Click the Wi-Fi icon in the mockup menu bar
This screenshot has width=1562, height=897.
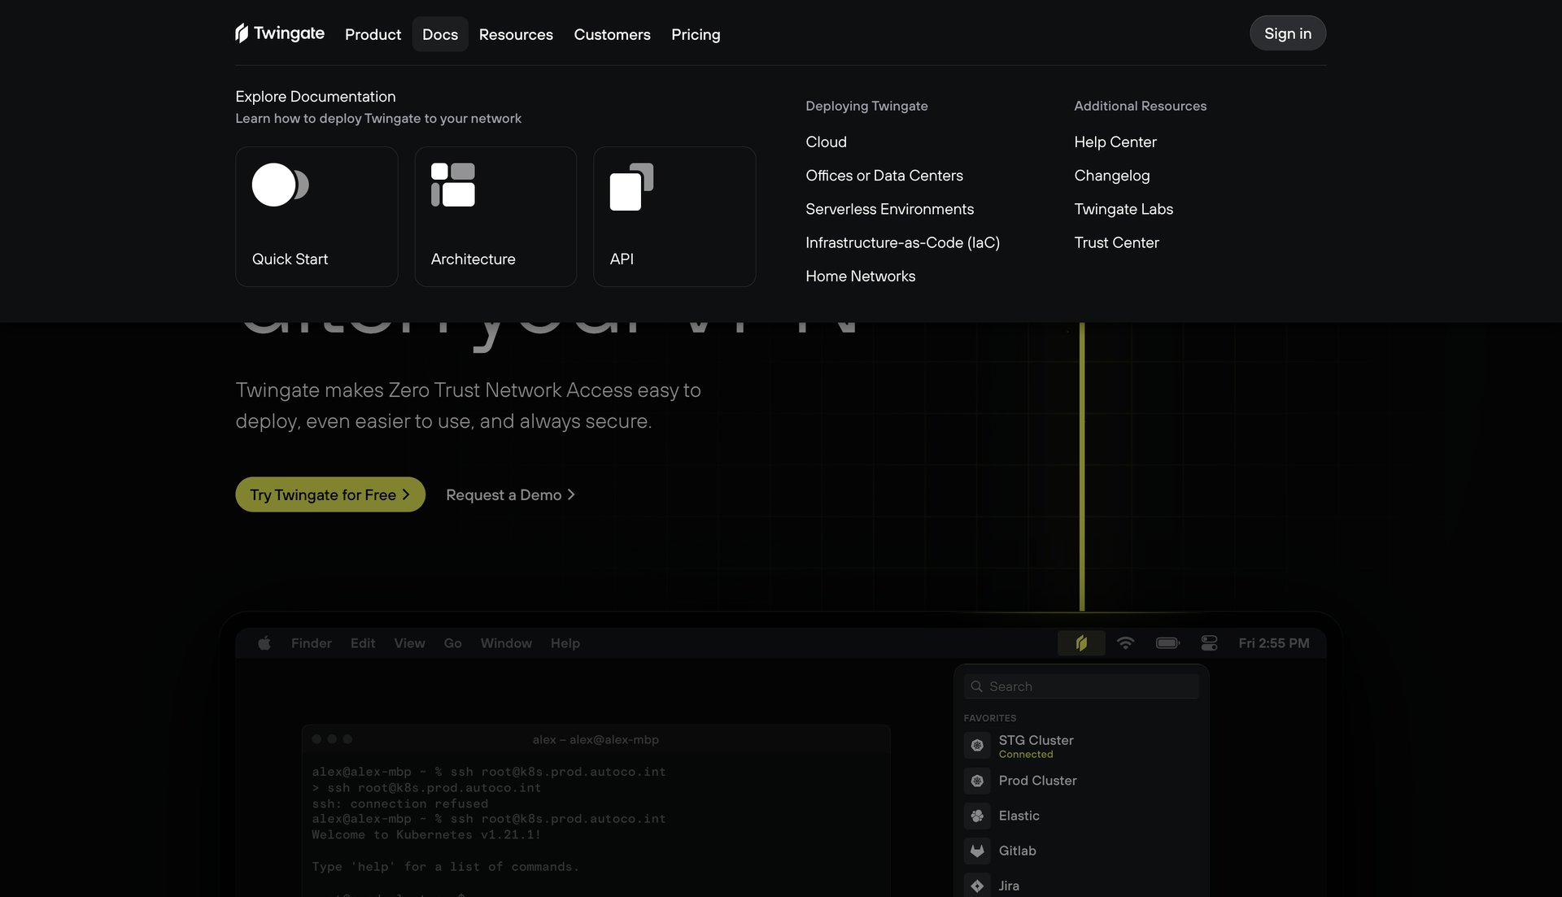pyautogui.click(x=1127, y=642)
